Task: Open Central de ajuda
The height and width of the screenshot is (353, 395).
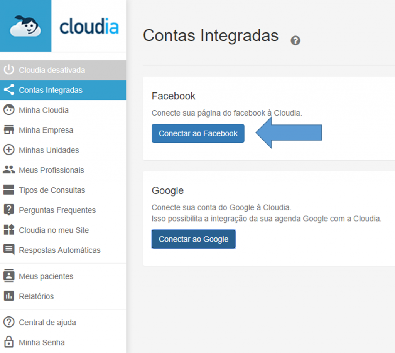Action: click(x=63, y=322)
